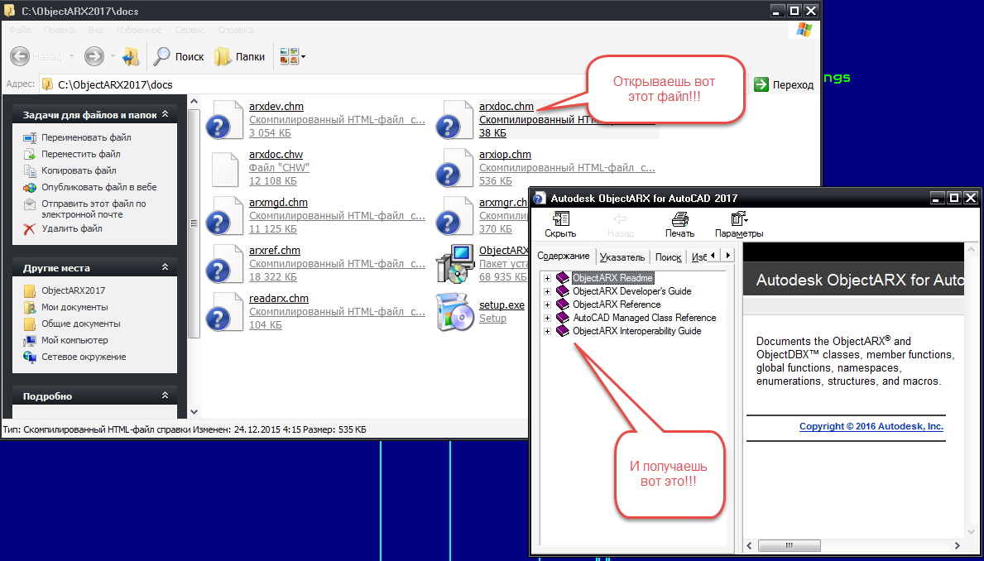Click Копировать файл task link
This screenshot has height=561, width=984.
[x=79, y=170]
